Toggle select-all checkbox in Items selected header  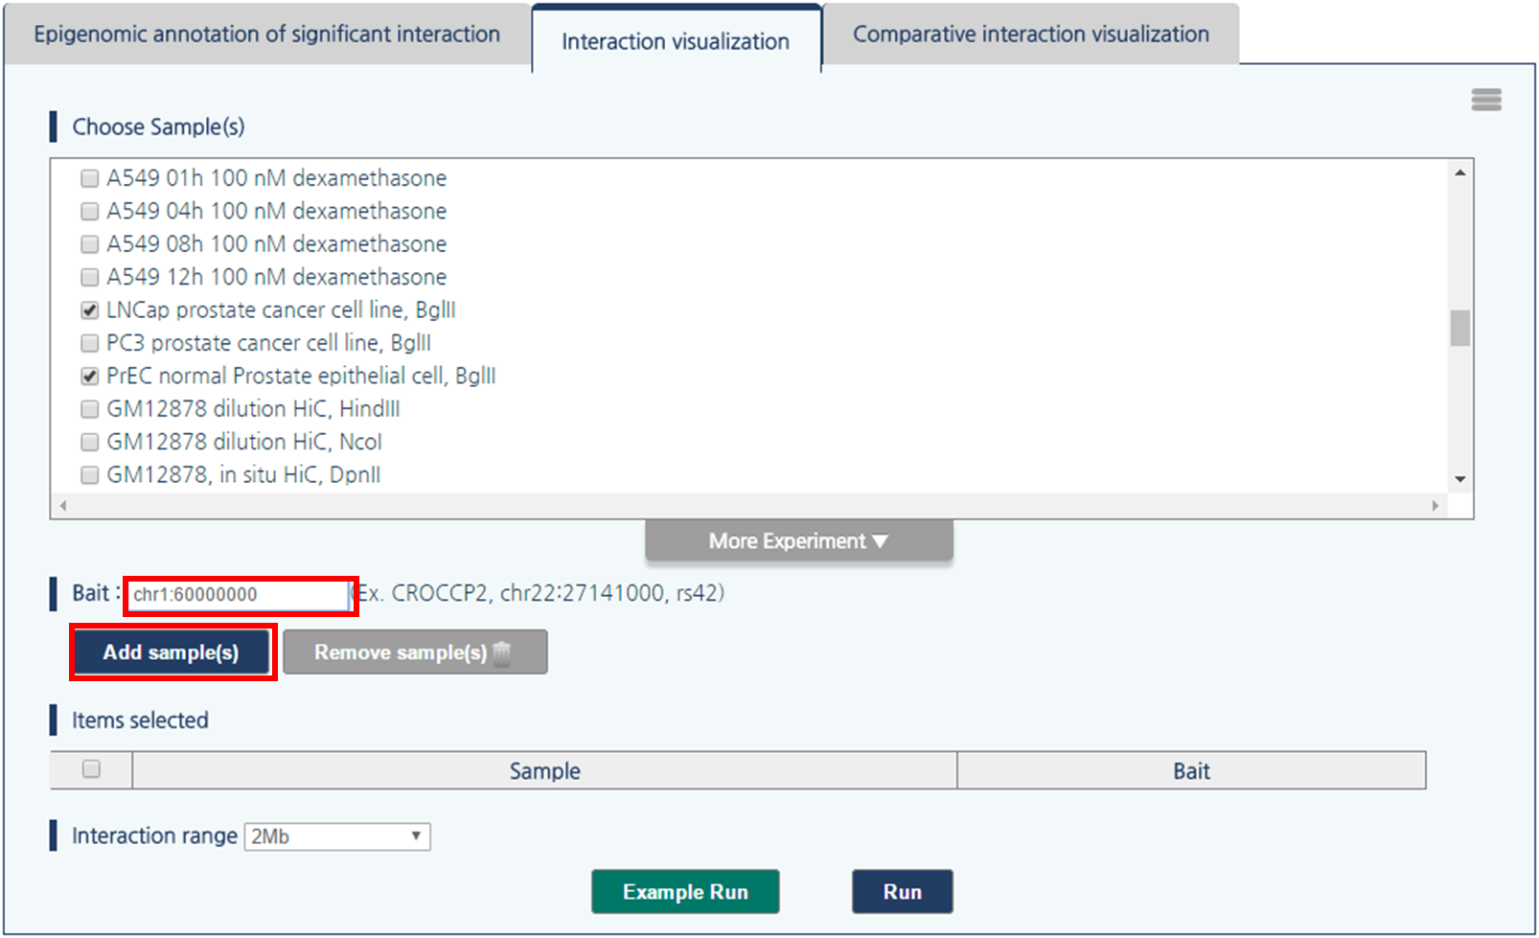91,768
